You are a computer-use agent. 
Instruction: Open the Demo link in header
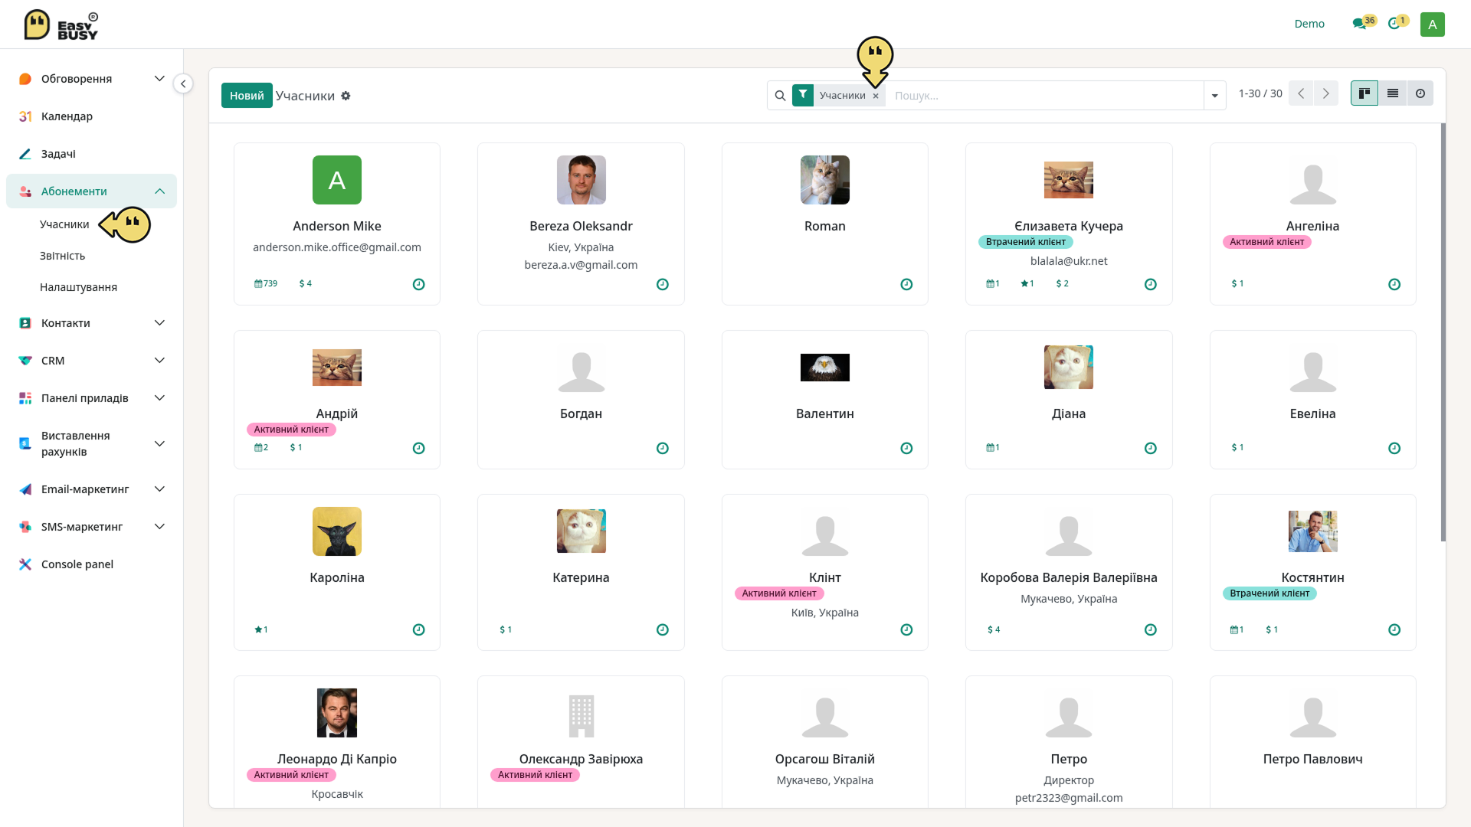1309,24
